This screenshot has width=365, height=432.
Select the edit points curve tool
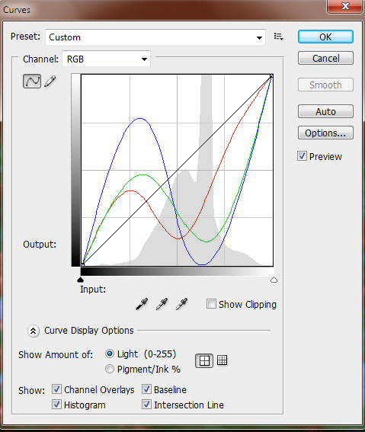tap(32, 82)
